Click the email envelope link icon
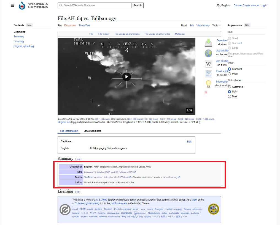The height and width of the screenshot is (225, 280). click(208, 74)
